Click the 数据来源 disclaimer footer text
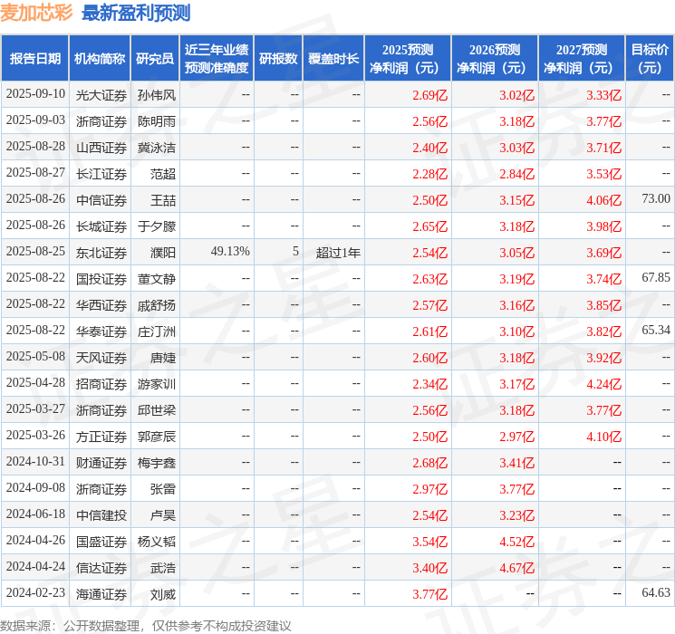This screenshot has width=675, height=634. [x=146, y=625]
